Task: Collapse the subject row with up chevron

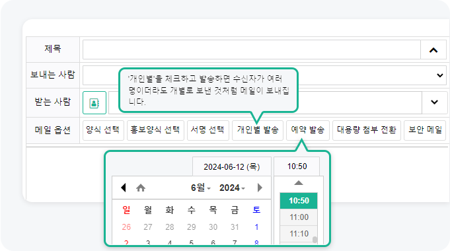Action: pyautogui.click(x=433, y=50)
